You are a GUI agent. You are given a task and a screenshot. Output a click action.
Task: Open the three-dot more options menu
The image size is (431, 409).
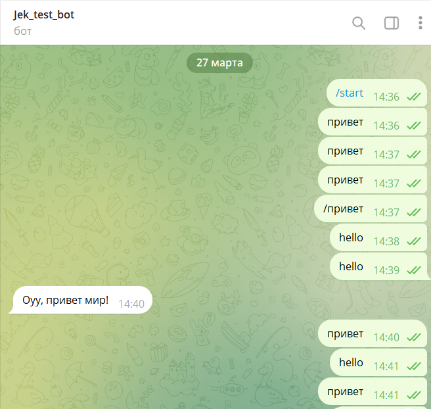click(420, 23)
